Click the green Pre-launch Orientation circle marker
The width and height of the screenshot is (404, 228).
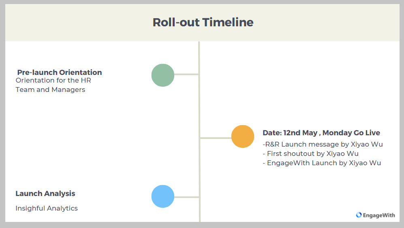pyautogui.click(x=163, y=75)
